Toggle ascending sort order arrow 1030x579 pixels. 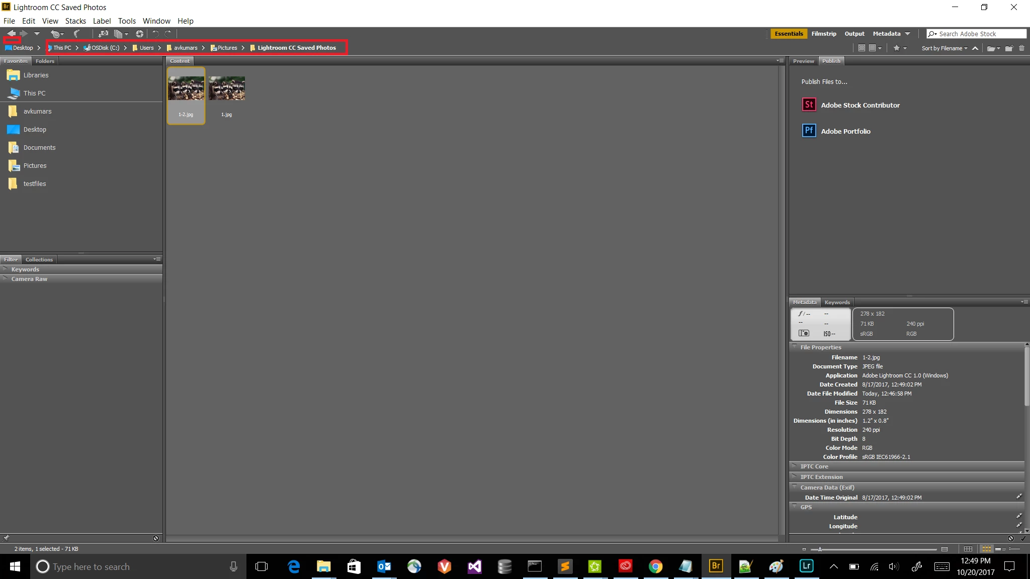pyautogui.click(x=975, y=48)
